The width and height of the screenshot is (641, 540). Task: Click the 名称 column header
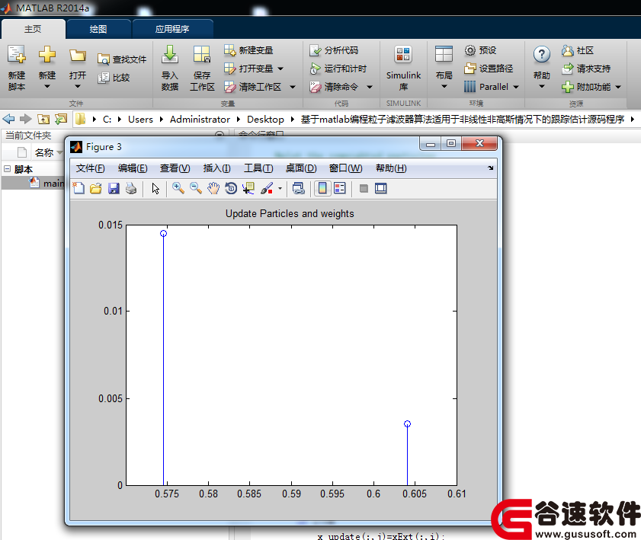click(x=43, y=152)
